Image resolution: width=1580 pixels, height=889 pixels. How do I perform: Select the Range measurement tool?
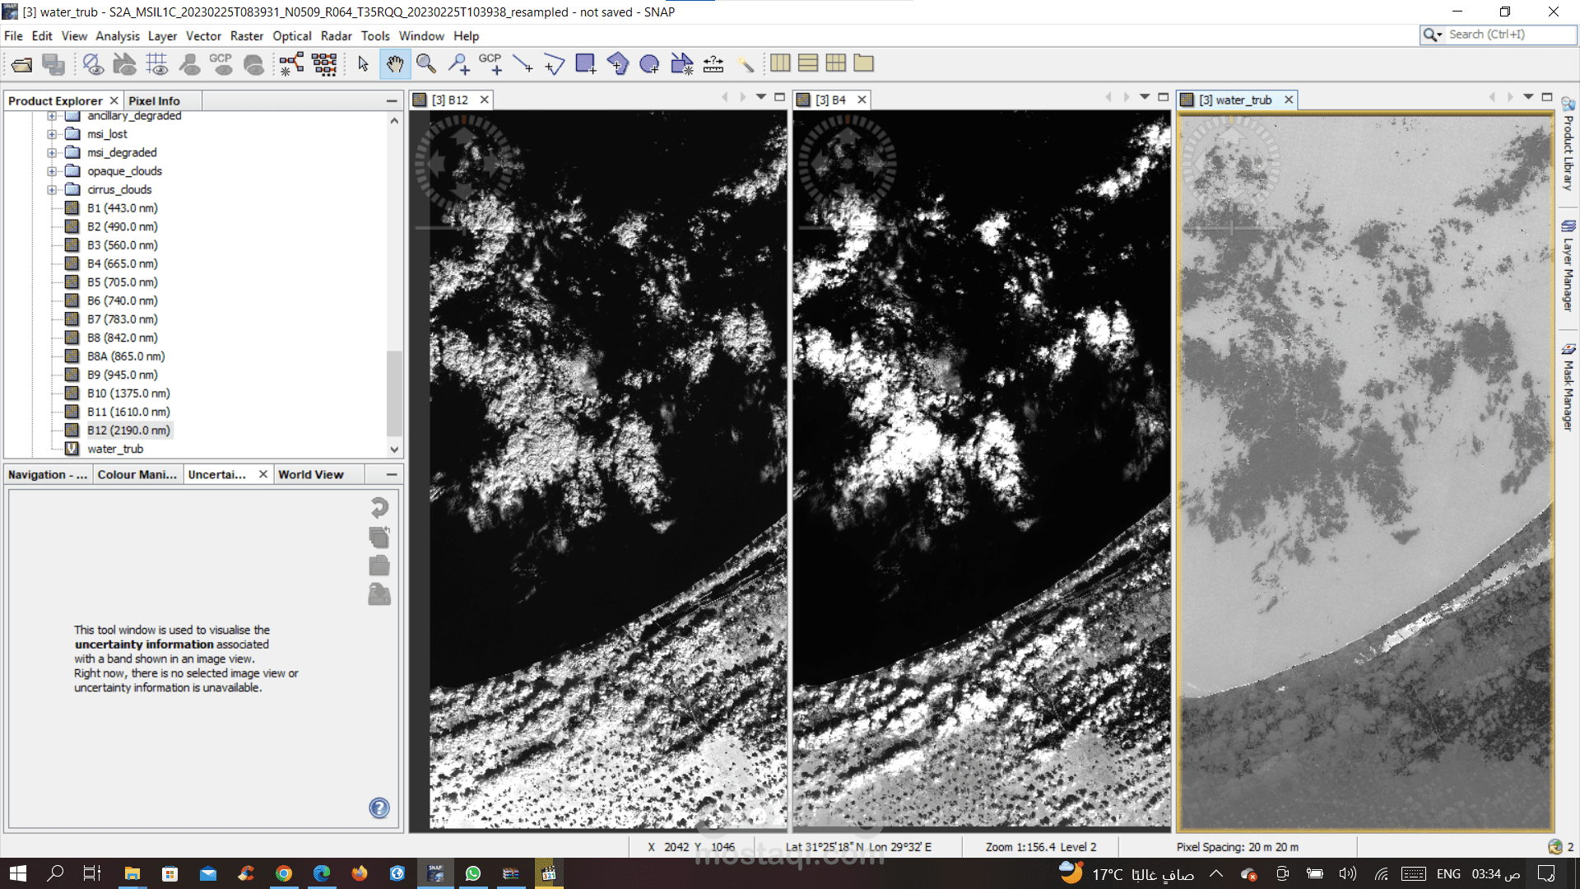pyautogui.click(x=713, y=63)
